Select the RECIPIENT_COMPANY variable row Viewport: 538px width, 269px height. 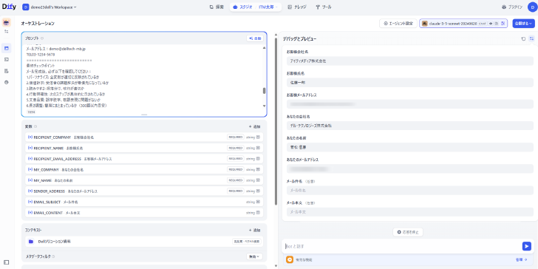pyautogui.click(x=144, y=137)
